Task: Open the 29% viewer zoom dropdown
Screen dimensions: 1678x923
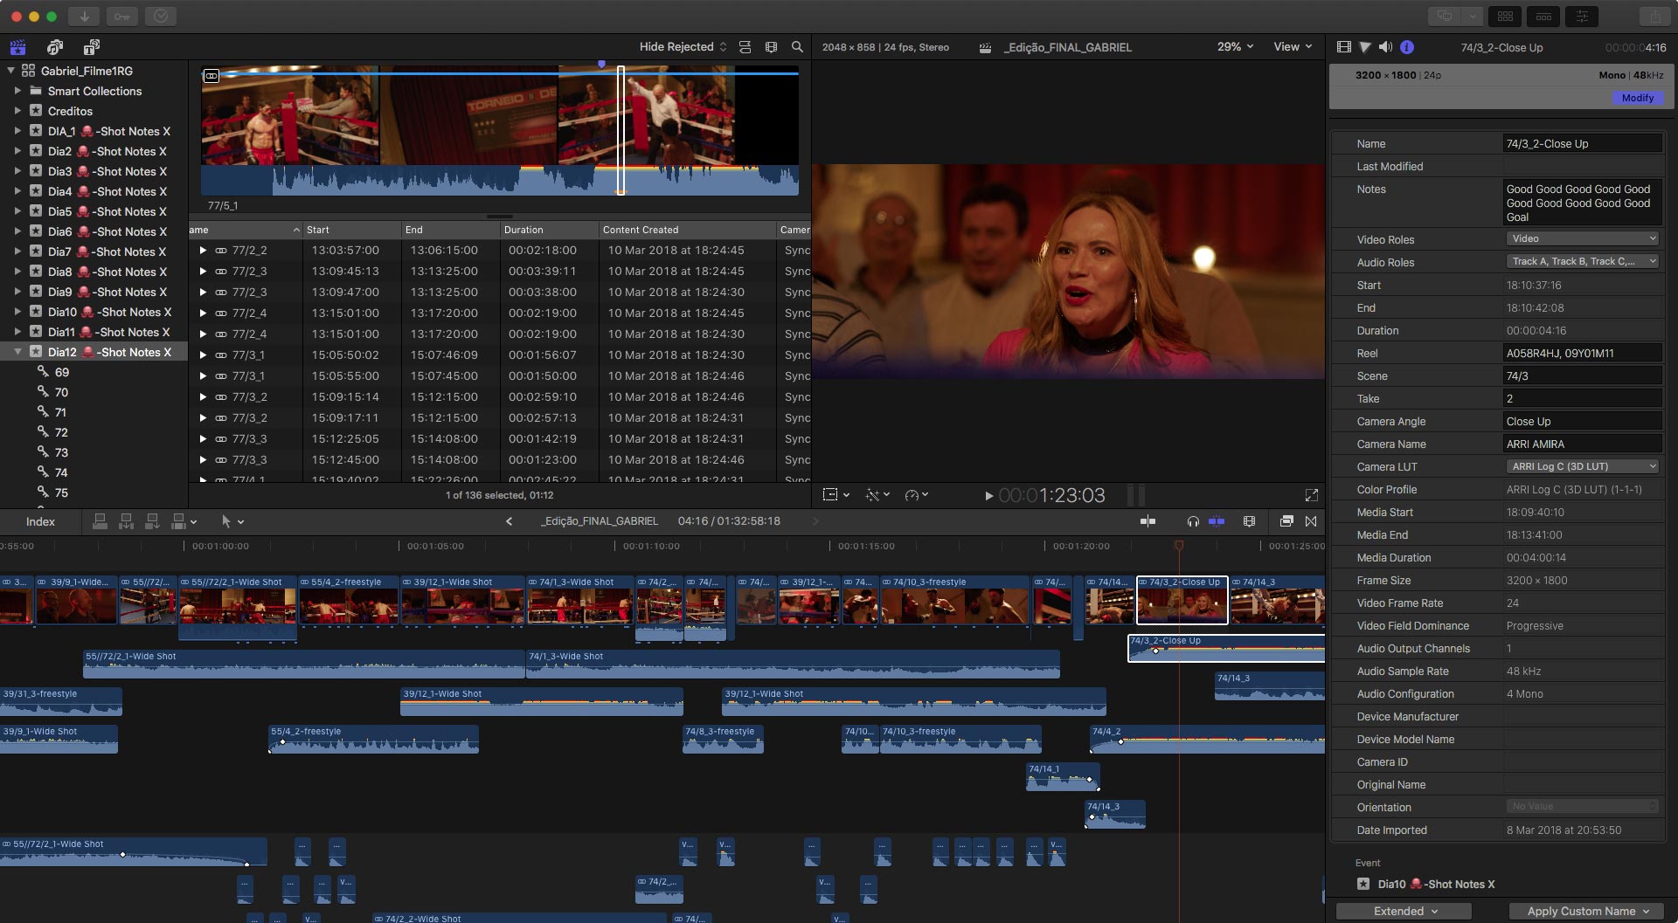Action: (x=1235, y=47)
